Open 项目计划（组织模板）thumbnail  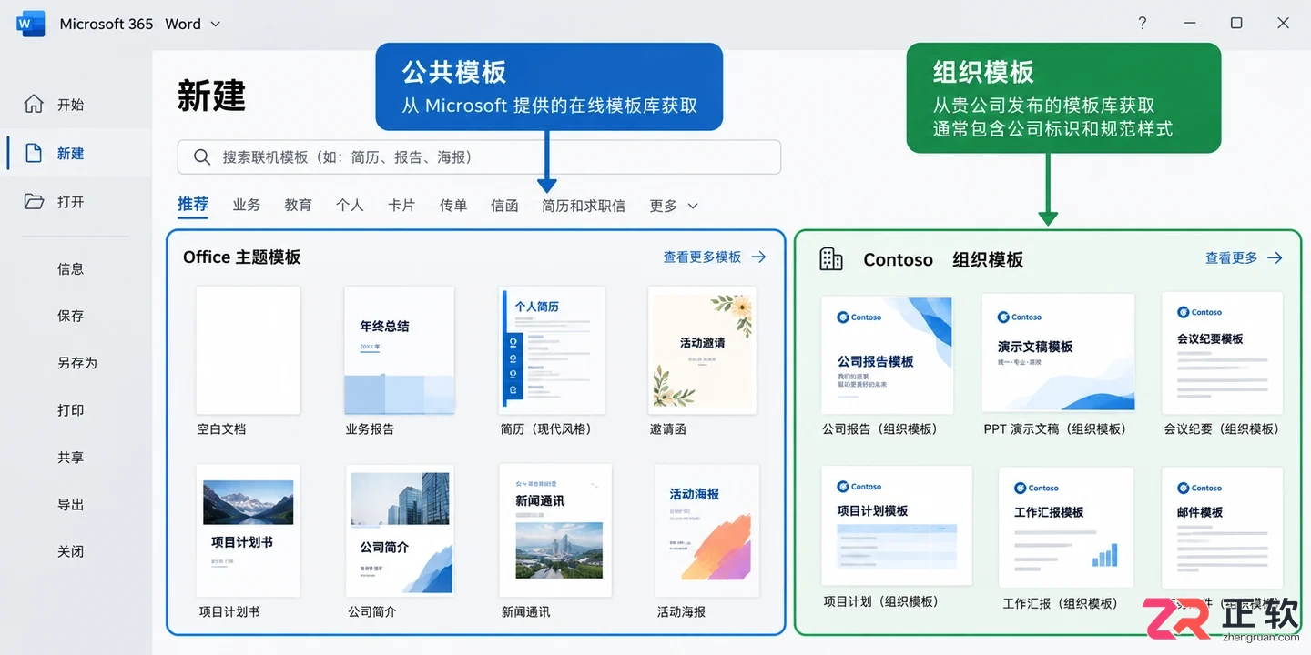897,526
